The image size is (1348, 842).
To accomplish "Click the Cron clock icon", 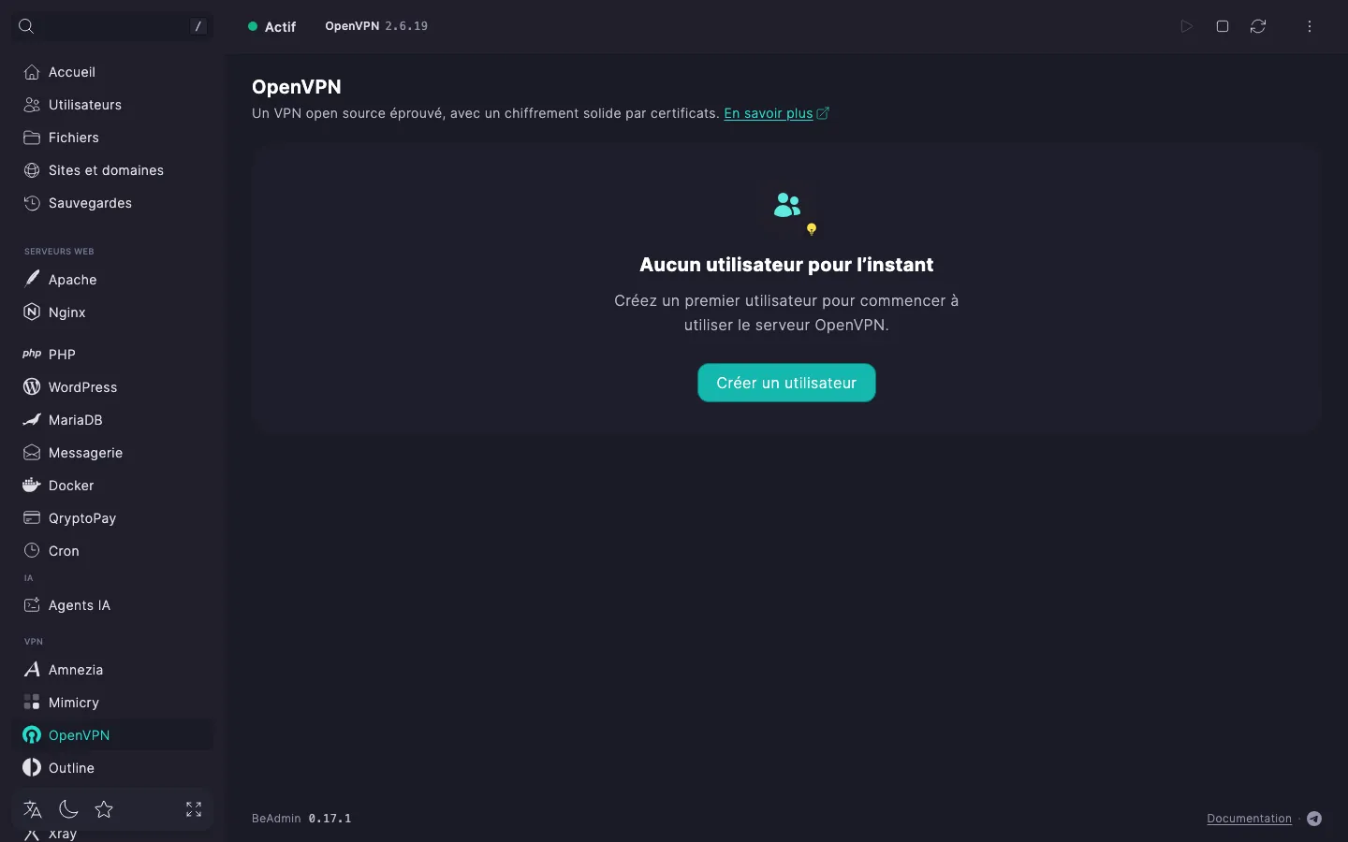I will (x=32, y=550).
